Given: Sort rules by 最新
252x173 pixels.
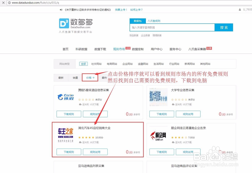Looking at the screenshot, I should (x=61, y=78).
